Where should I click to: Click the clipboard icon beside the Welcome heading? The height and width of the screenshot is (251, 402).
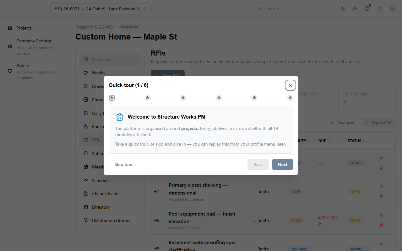[x=120, y=117]
